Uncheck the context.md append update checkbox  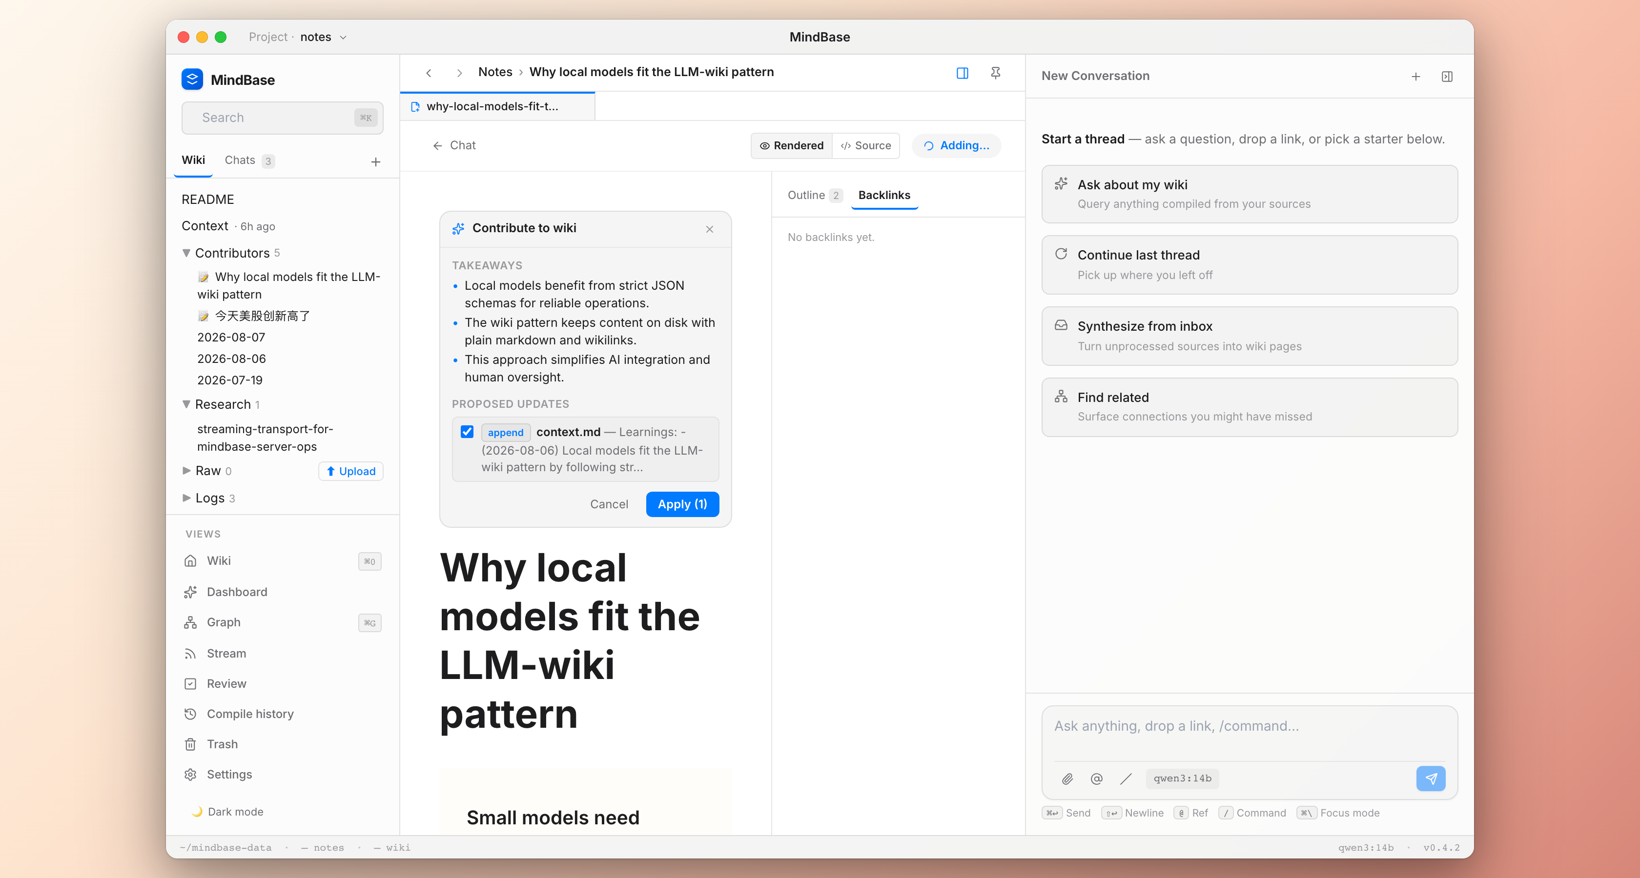pyautogui.click(x=467, y=432)
